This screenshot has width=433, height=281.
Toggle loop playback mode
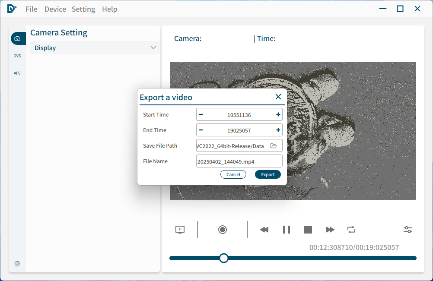coord(351,230)
